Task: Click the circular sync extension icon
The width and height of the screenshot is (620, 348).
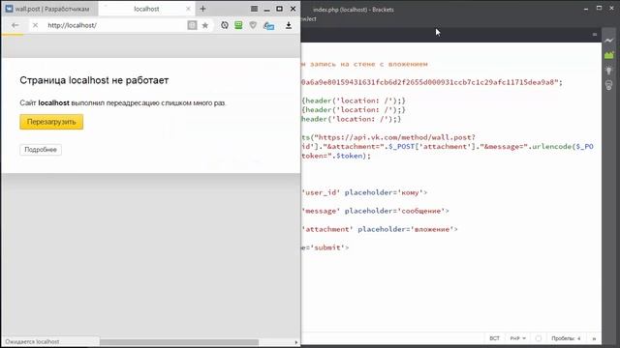Action: 225,25
